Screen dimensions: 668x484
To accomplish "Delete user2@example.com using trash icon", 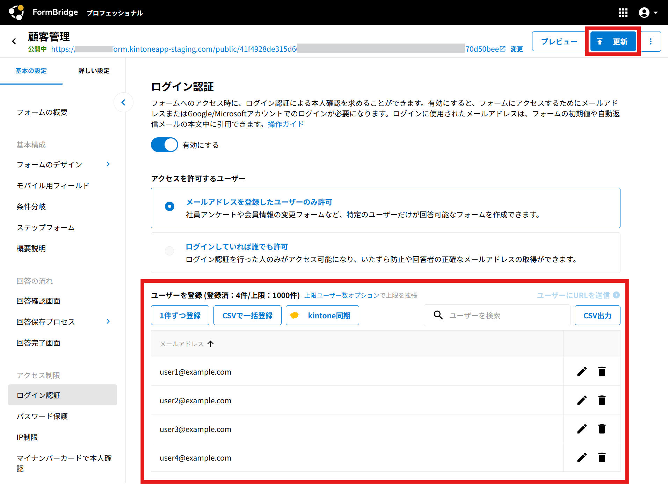I will click(602, 400).
